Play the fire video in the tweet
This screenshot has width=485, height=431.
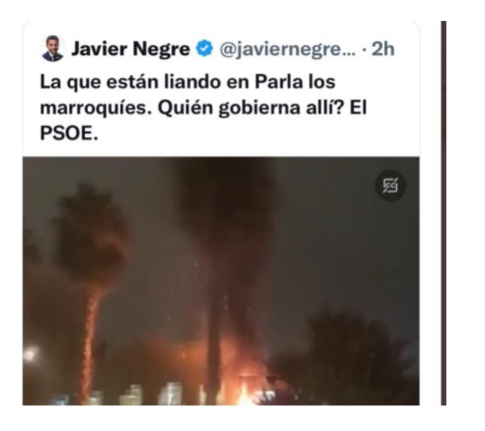click(221, 281)
